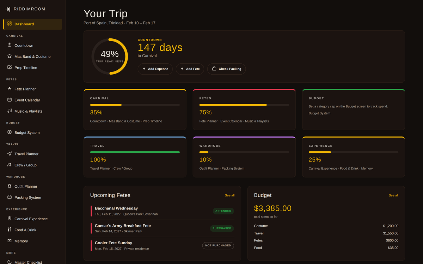The image size is (423, 264).
Task: Click the Travel Planner paper plane icon
Action: point(10,154)
